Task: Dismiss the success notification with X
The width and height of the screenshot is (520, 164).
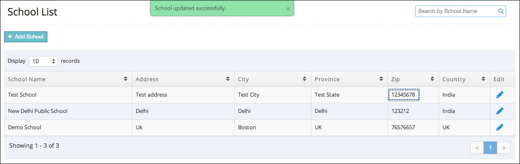Action: click(288, 9)
